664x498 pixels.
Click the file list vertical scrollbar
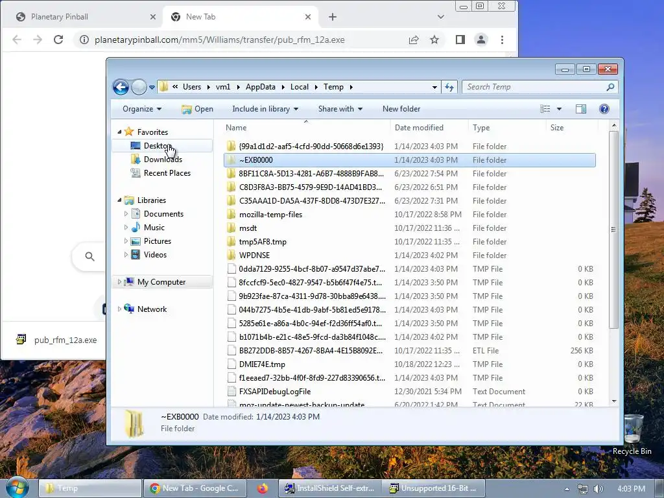(613, 229)
